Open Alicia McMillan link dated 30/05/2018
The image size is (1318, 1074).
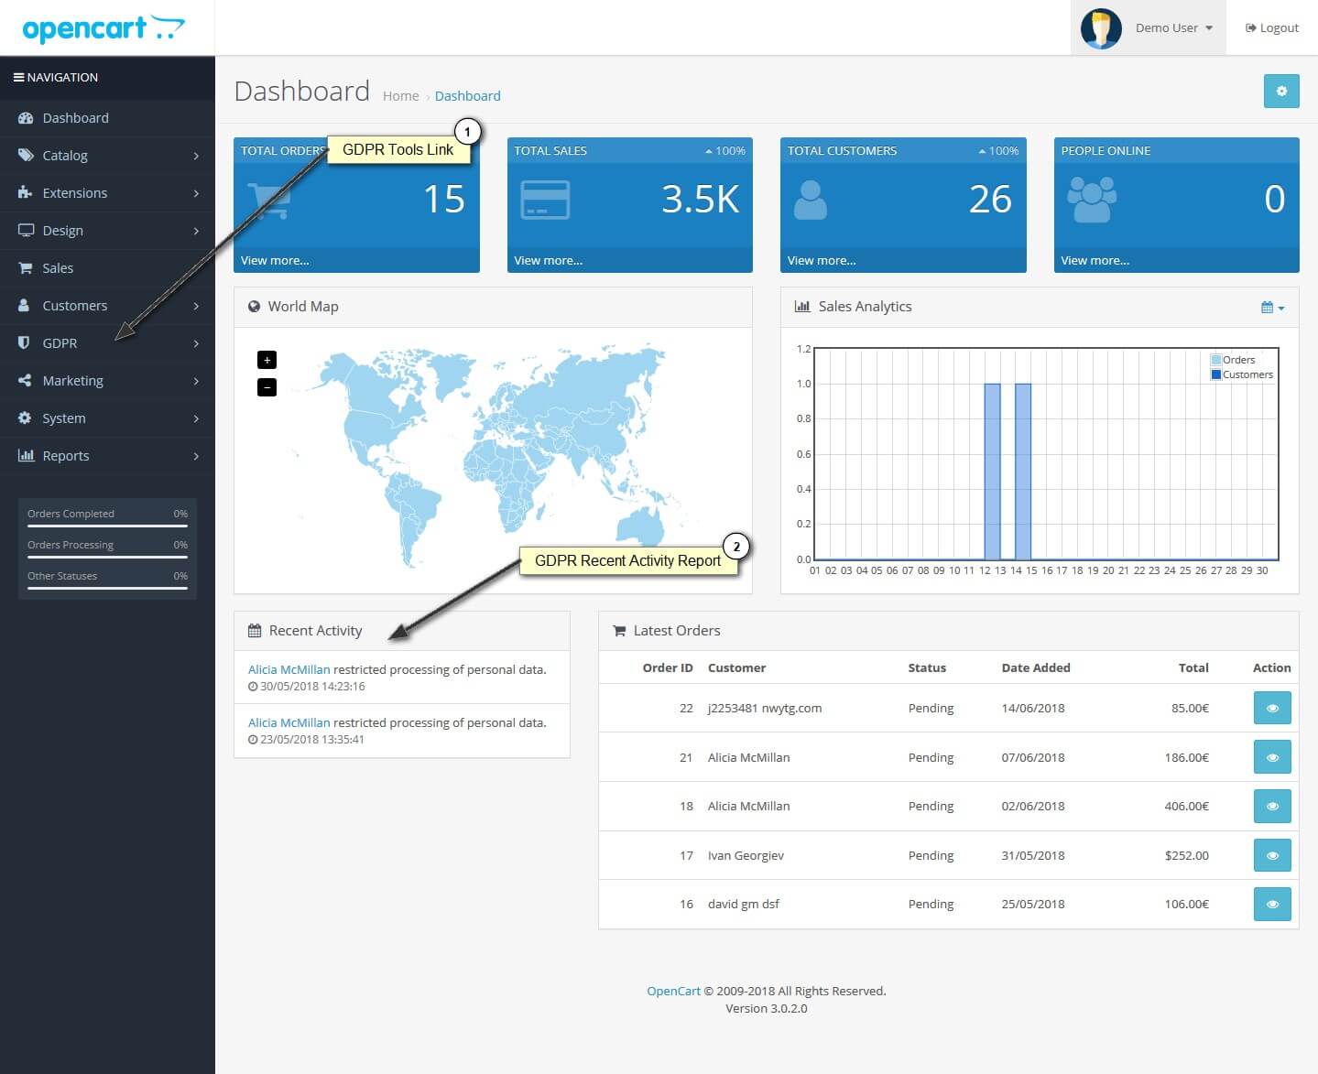289,669
